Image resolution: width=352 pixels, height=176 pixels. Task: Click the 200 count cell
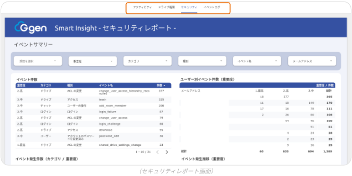(161, 106)
